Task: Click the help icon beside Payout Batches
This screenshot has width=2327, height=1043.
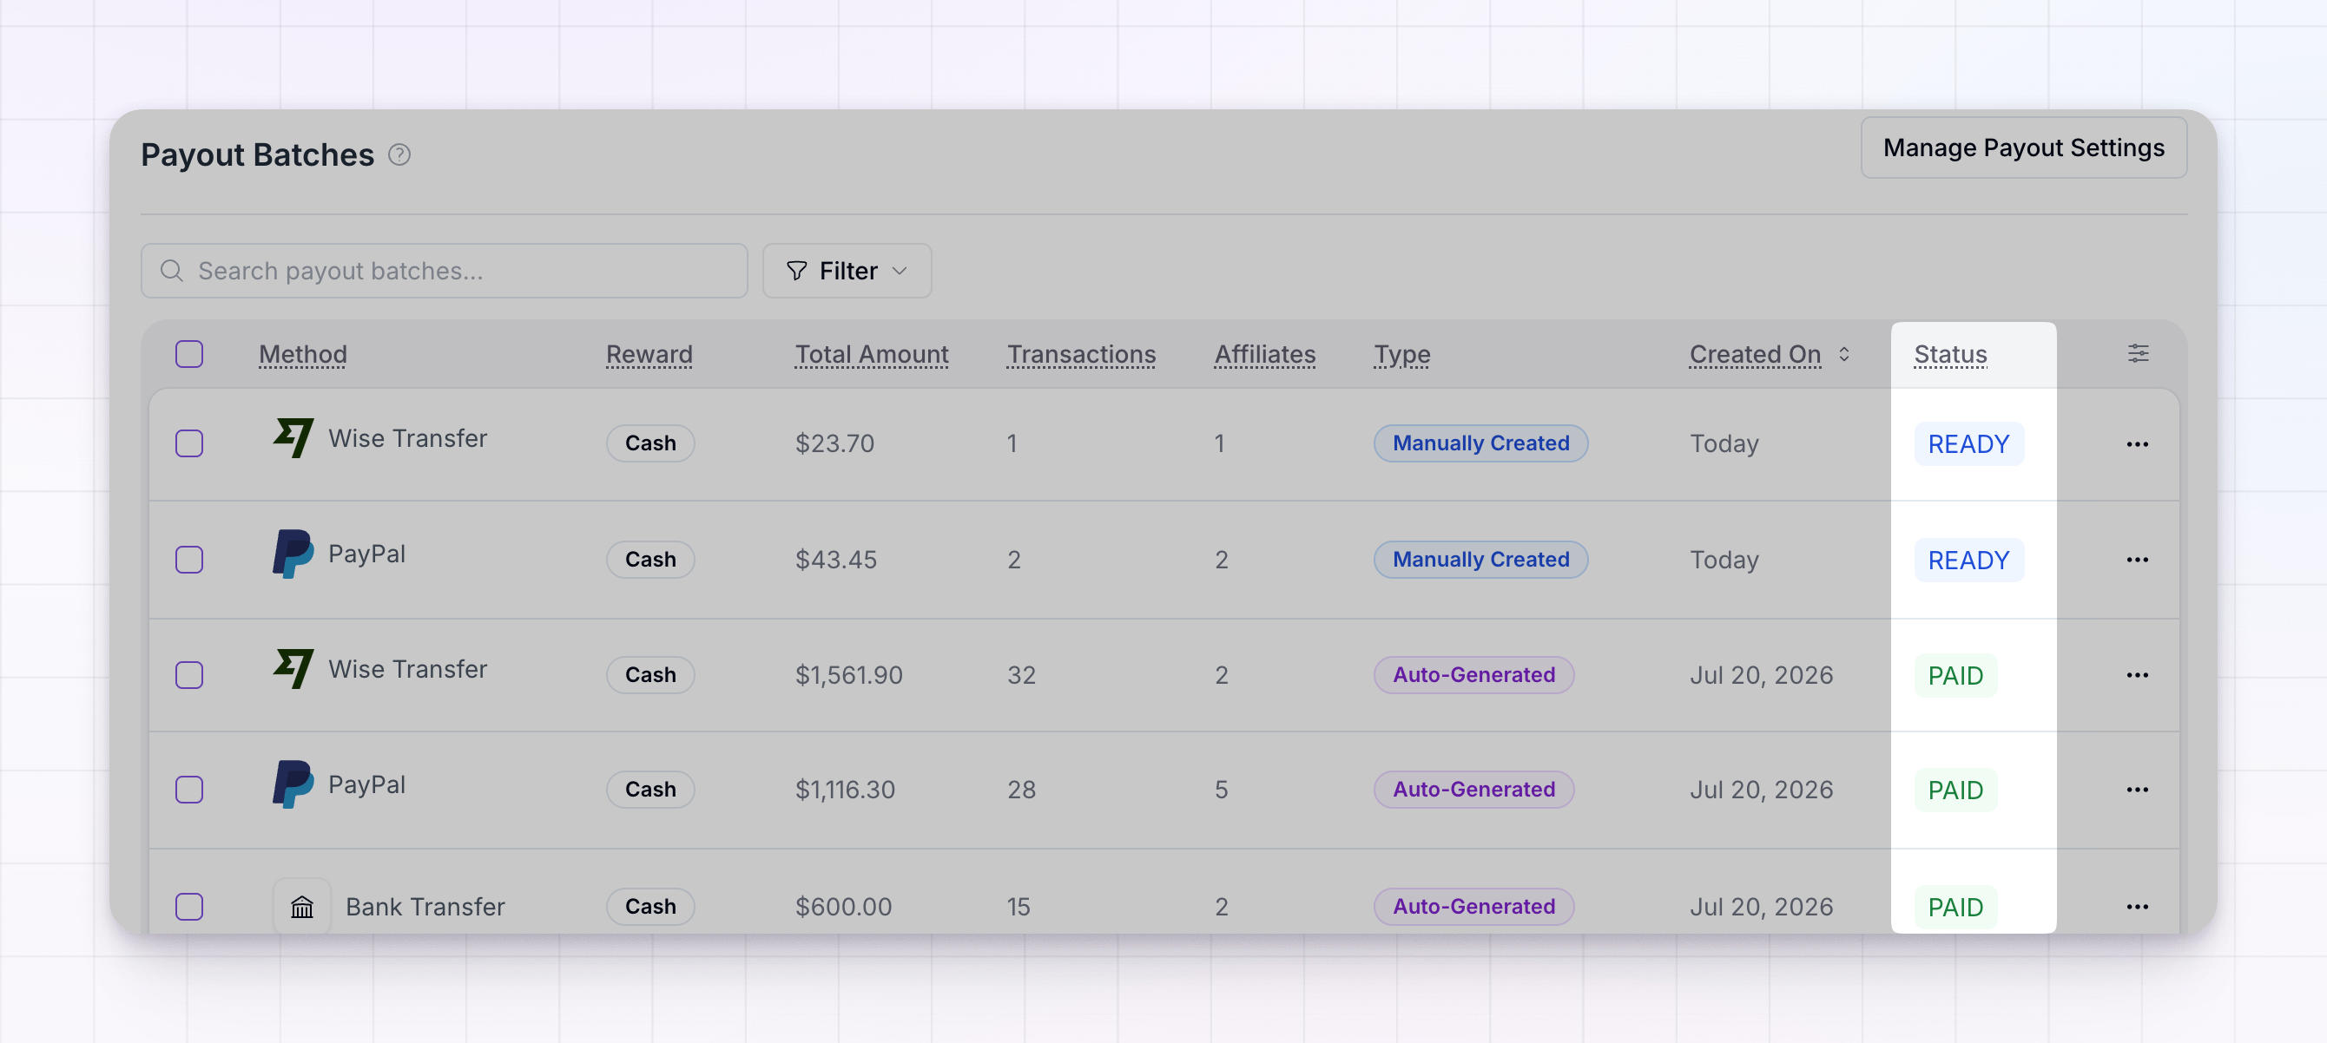Action: click(x=399, y=154)
